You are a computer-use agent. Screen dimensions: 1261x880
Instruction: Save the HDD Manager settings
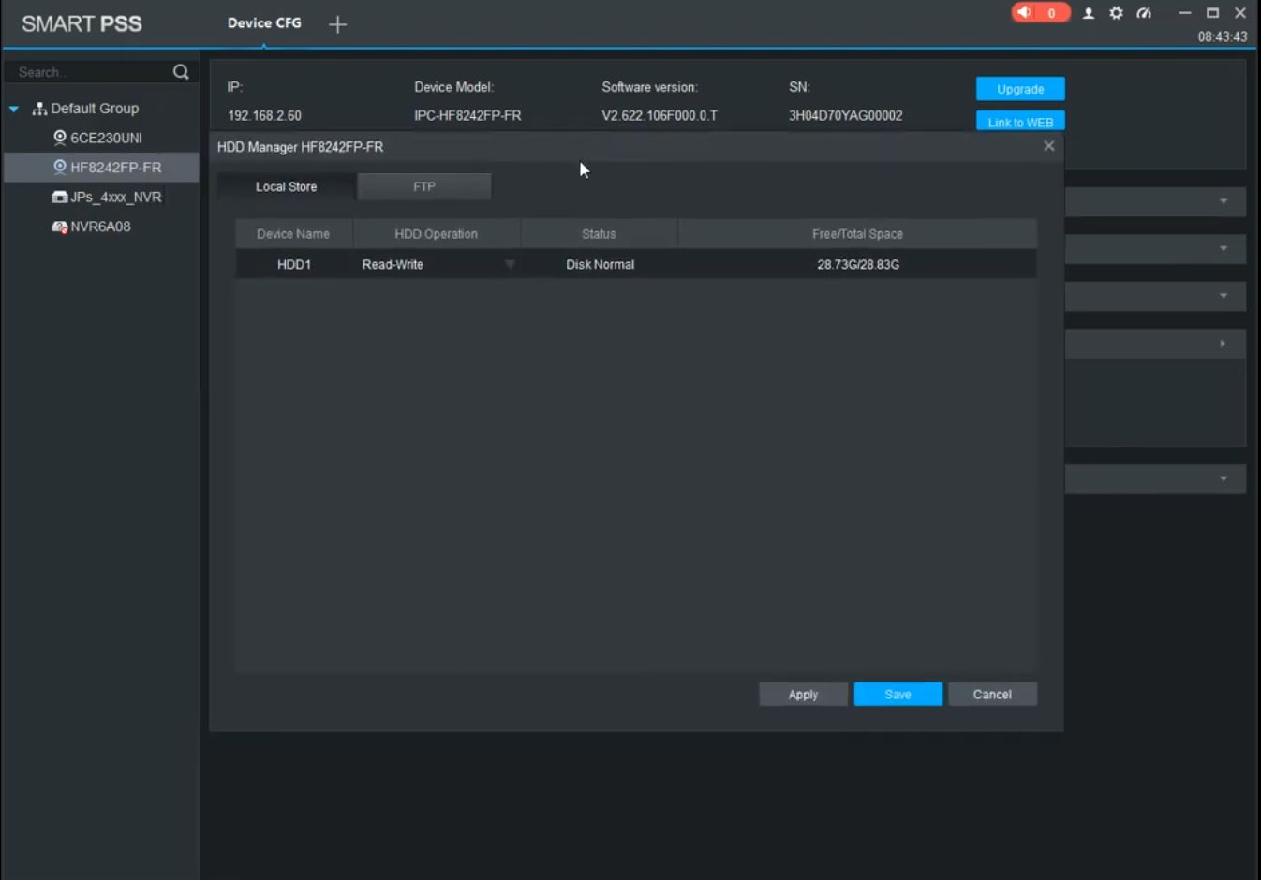point(898,695)
